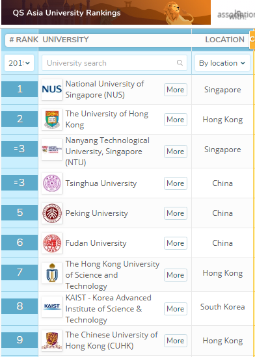The width and height of the screenshot is (255, 357).
Task: Open the By location filter dropdown
Action: [x=222, y=63]
